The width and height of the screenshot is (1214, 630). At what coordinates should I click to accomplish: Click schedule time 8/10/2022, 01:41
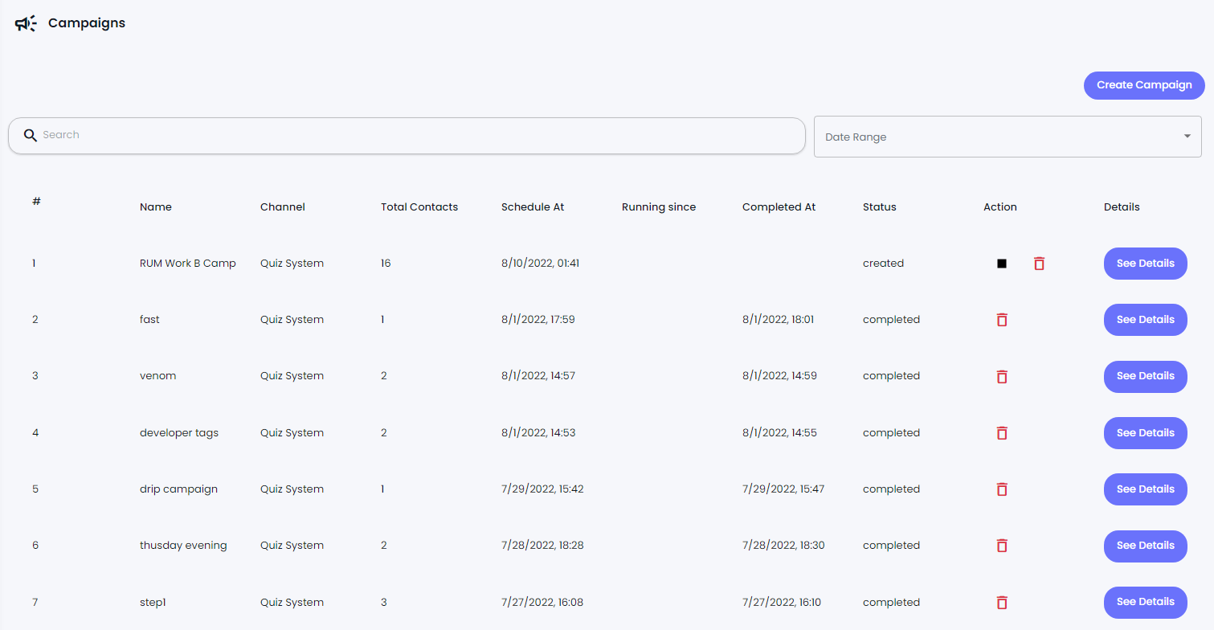click(541, 264)
